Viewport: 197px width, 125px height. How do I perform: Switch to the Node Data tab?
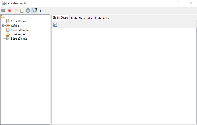pos(61,18)
